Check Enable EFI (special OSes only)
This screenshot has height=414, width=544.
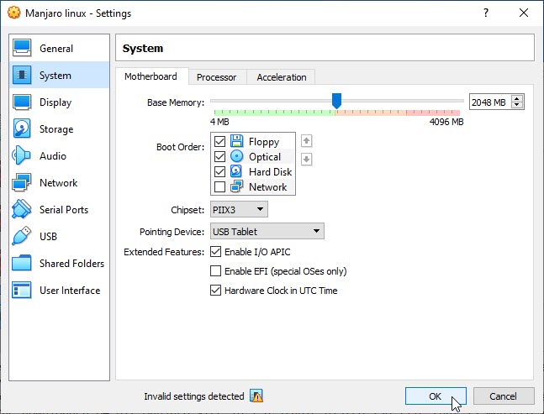[x=215, y=271]
